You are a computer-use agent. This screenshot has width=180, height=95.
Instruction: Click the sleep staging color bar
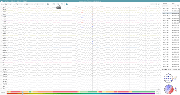[x=81, y=92]
